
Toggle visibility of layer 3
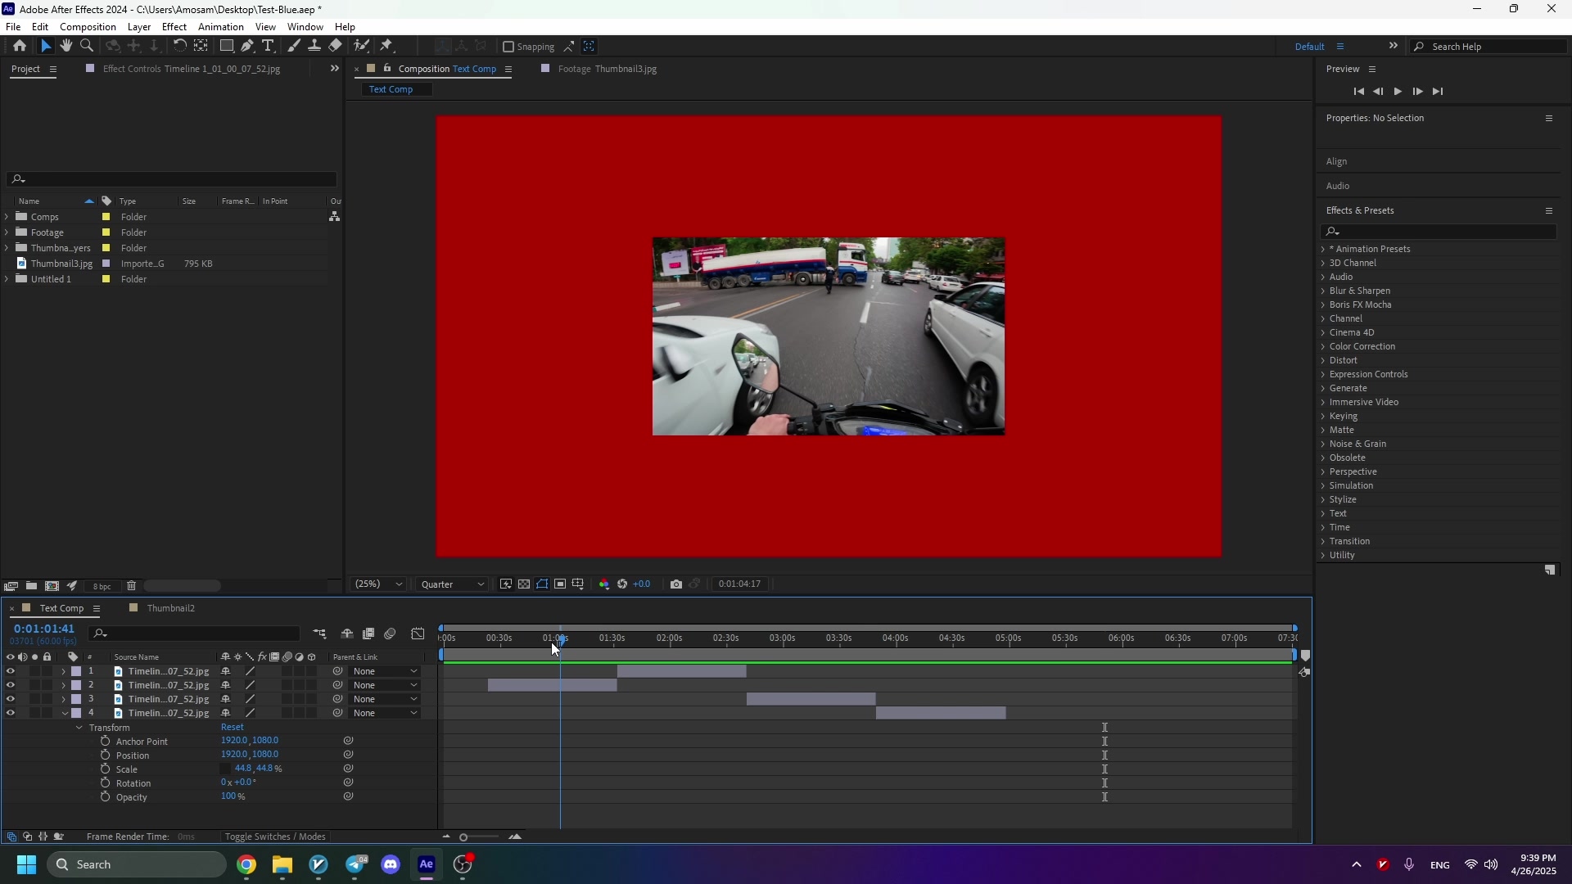pos(10,700)
